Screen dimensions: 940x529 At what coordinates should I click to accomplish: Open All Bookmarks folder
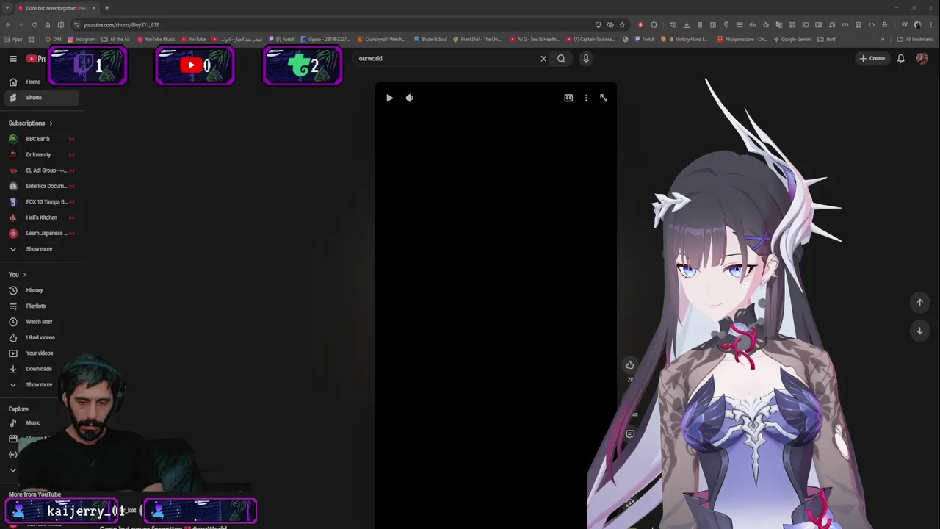915,39
